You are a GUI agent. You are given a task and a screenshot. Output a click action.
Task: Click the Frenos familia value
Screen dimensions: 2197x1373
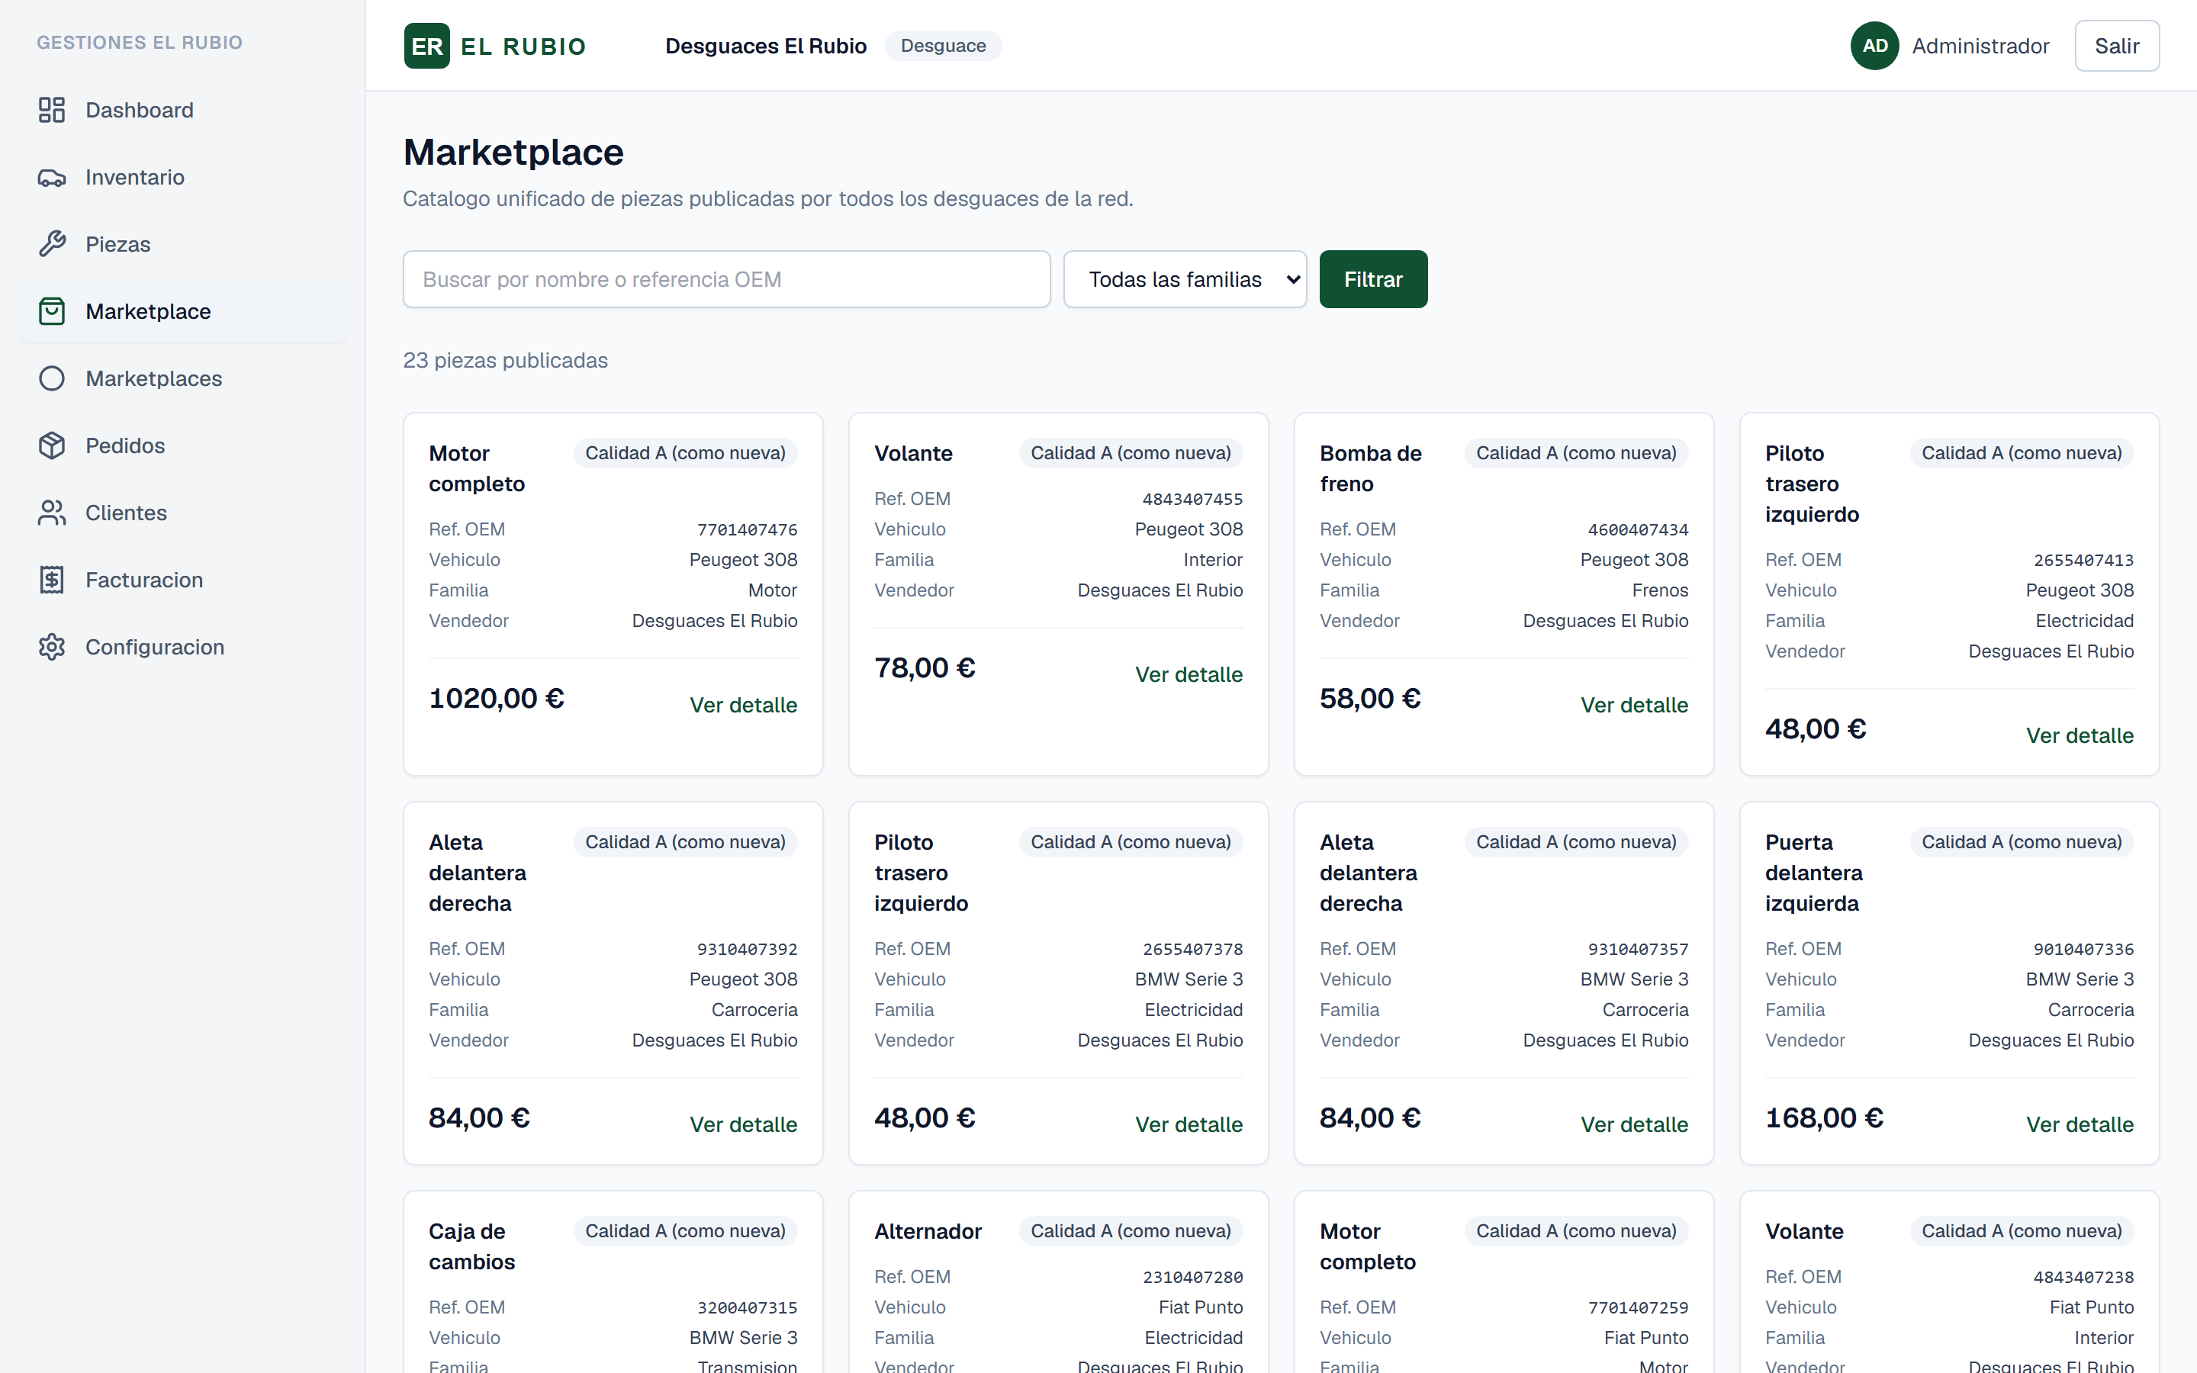[x=1659, y=590]
